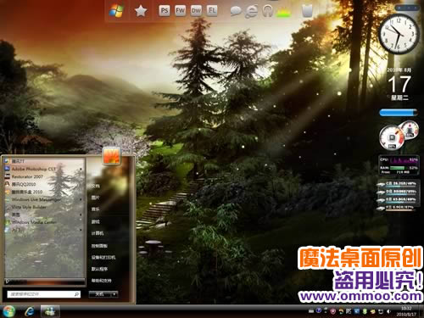Screen dimensions: 424x318
Task: Open Internet Explorer from the top dock
Action: coord(251,11)
